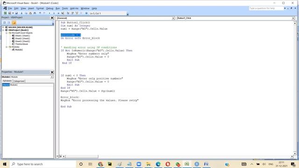Viewport: 299px width, 168px height.
Task: Click View Code icon in Project panel
Action: pyautogui.click(x=4, y=22)
